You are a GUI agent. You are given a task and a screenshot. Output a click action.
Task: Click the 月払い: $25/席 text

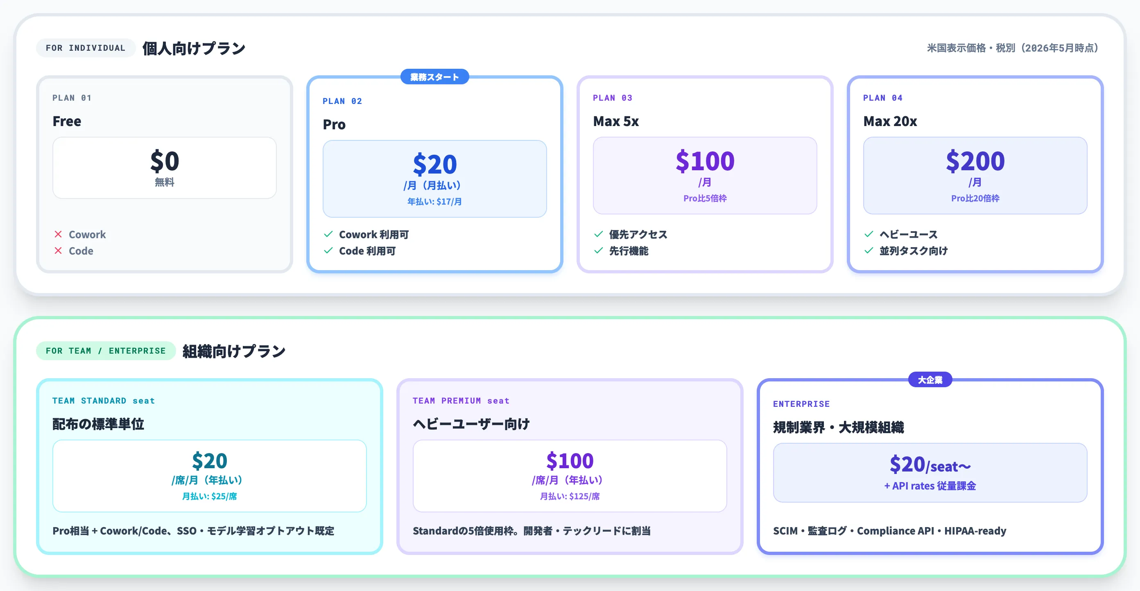coord(210,496)
